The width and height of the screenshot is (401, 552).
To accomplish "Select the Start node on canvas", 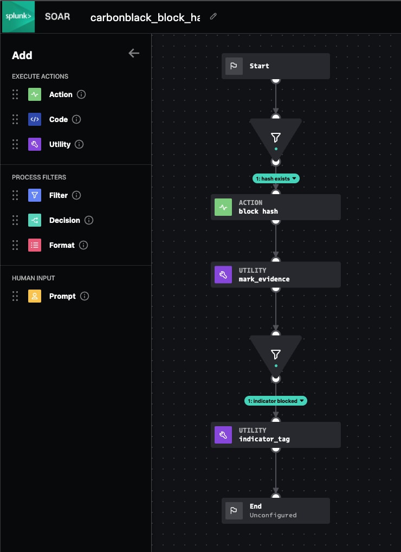I will tap(275, 66).
